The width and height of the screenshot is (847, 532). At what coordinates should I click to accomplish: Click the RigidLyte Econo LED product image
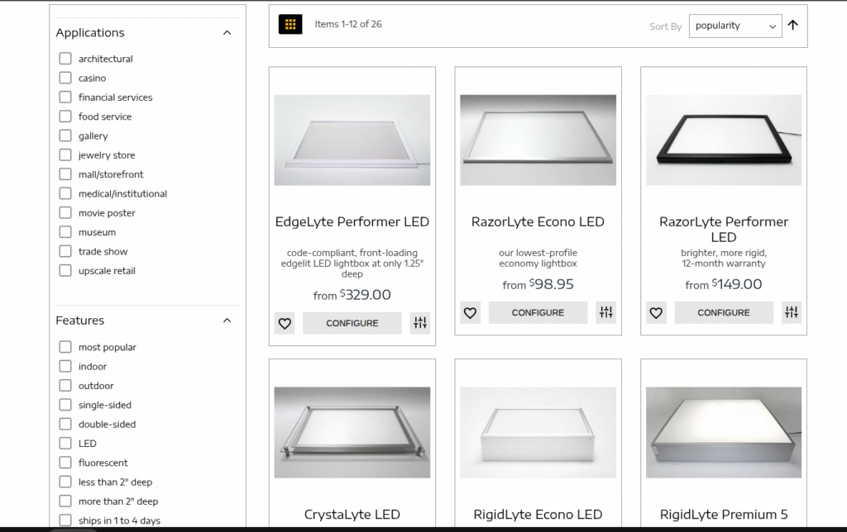tap(538, 432)
